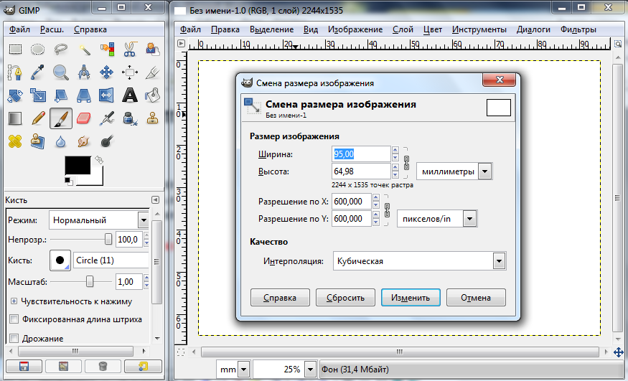Select the Heal bandage tool

tap(15, 141)
